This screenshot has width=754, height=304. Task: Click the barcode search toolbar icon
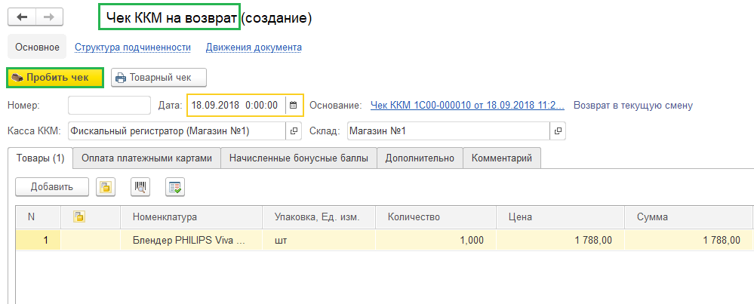[x=140, y=187]
